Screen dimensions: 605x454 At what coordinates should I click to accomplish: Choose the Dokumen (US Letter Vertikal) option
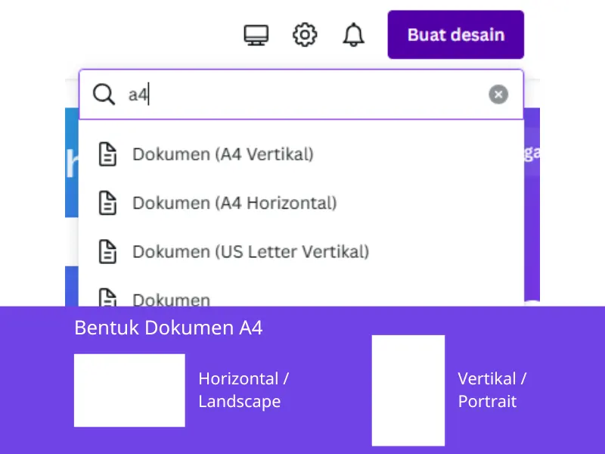250,251
